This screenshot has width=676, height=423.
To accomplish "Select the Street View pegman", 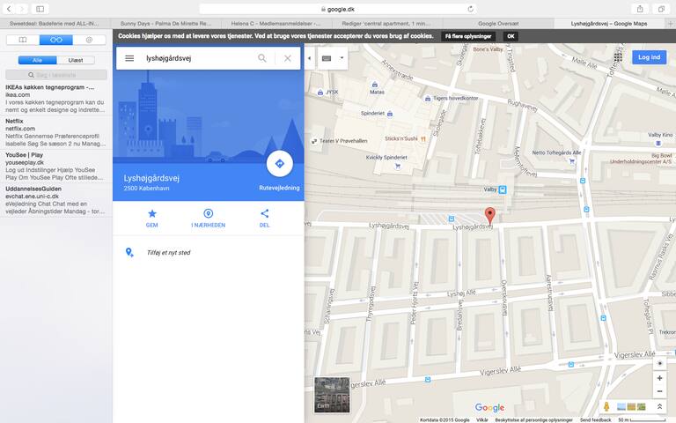I will pos(606,406).
